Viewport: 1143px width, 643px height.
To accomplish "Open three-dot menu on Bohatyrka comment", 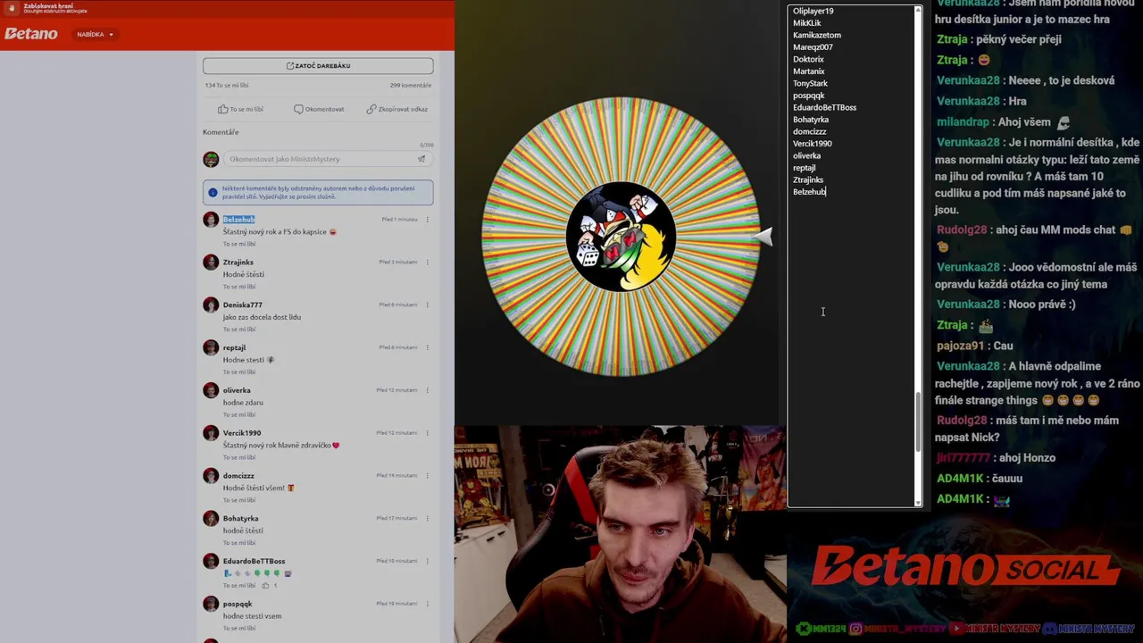I will [427, 518].
